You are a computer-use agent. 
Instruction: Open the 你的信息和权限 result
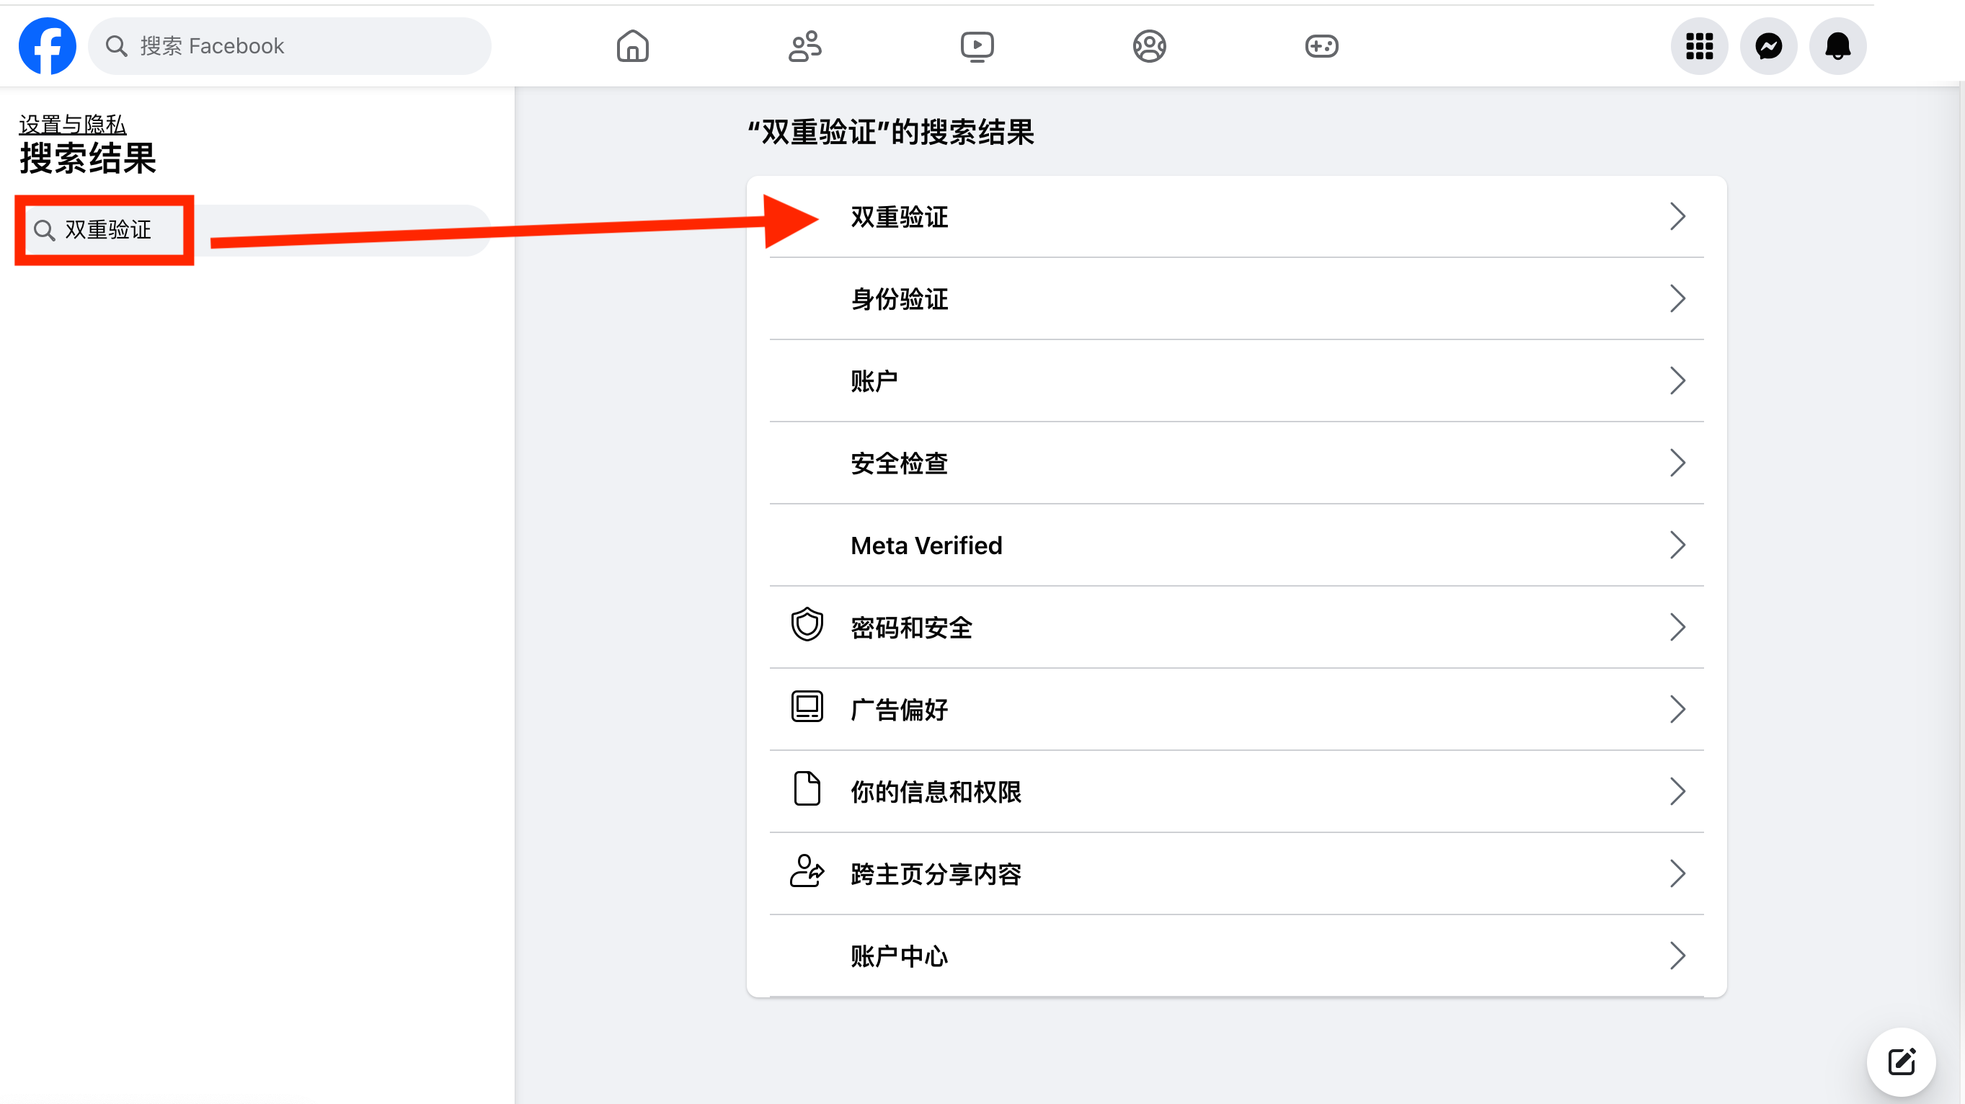[1236, 791]
